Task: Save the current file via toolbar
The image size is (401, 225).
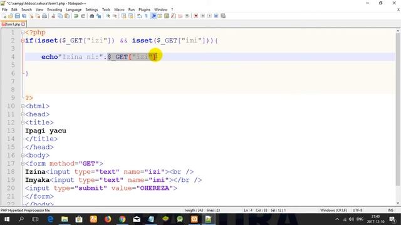Action: (x=17, y=16)
